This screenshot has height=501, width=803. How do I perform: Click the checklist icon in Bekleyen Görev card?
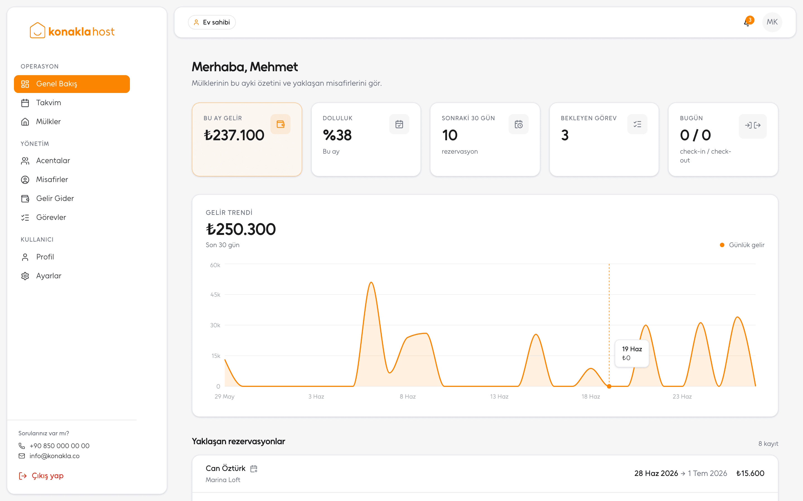(637, 124)
